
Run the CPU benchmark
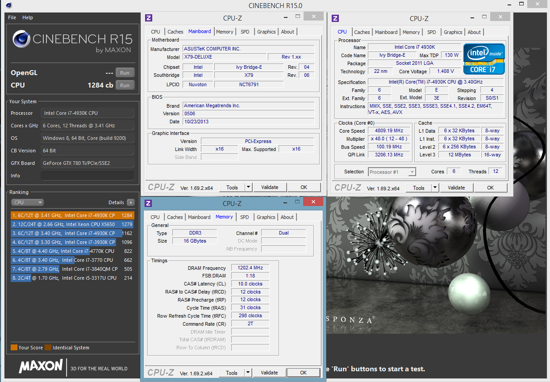click(x=125, y=85)
